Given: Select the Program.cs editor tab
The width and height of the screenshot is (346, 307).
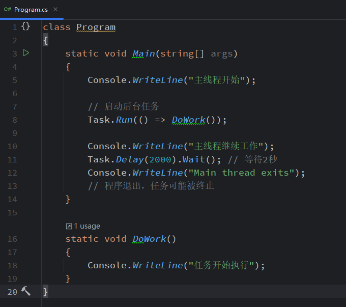Looking at the screenshot, I should point(31,10).
